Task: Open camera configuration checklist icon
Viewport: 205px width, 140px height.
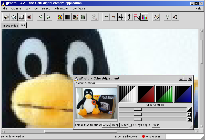Action: click(156, 17)
